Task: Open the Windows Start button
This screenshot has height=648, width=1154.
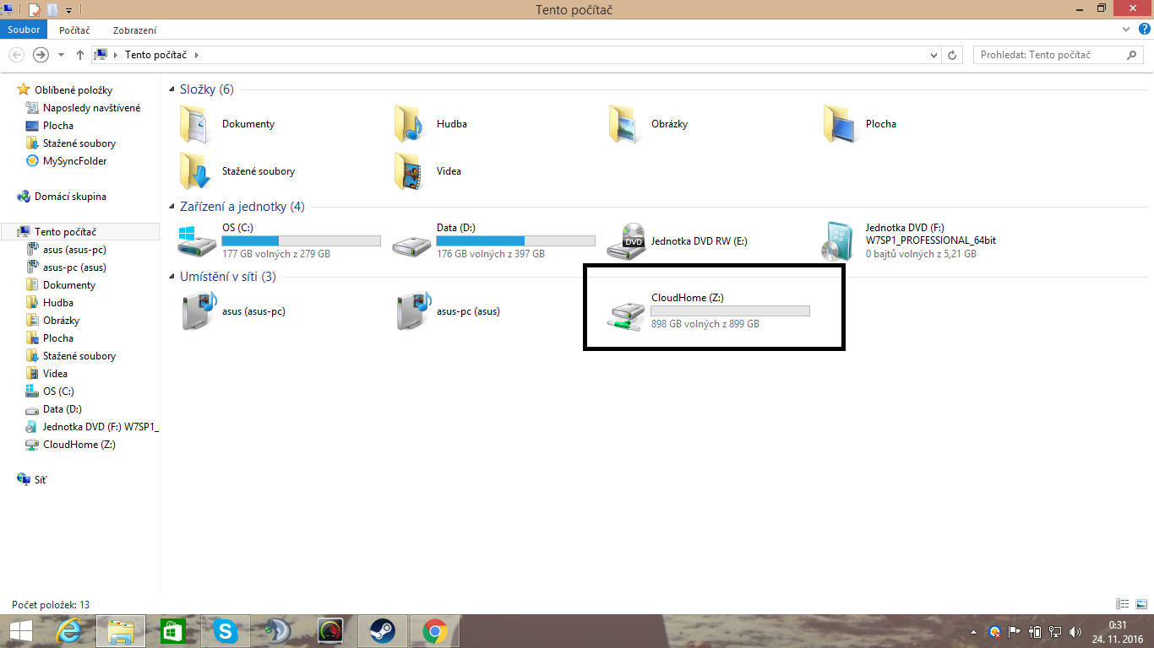Action: [x=20, y=631]
